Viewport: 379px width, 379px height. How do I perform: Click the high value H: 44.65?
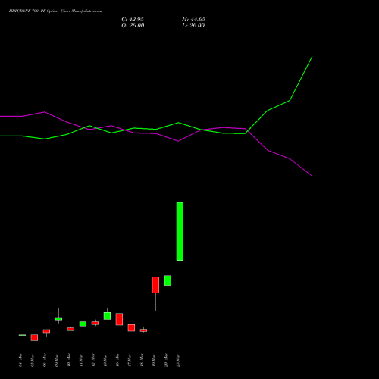point(193,20)
